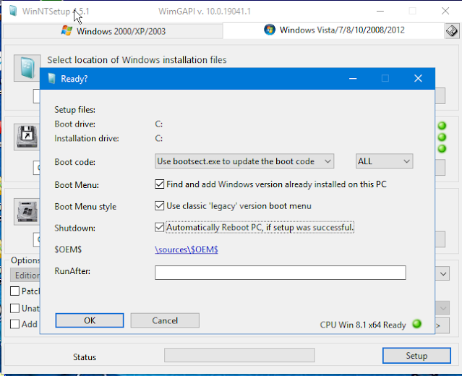Toggle the Add checkbox in main window
Screen dimensions: 462x376
[x=14, y=324]
